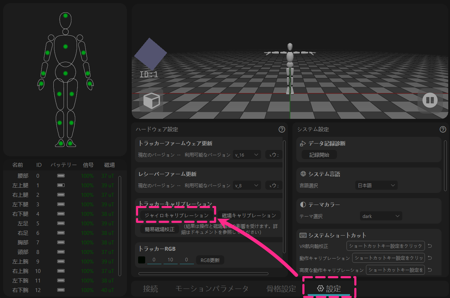Screen dimensions: 450x298
Task: Select the 左足 tracker name in list
Action: [x=23, y=223]
